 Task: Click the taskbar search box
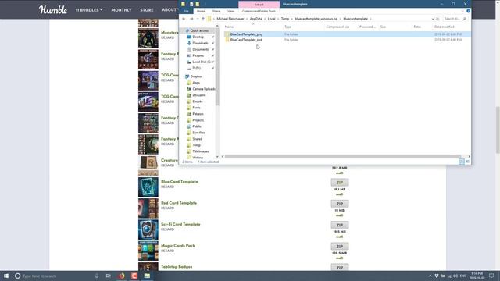(56, 276)
